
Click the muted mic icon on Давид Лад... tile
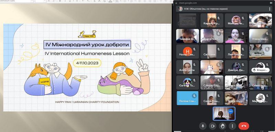click(267, 18)
